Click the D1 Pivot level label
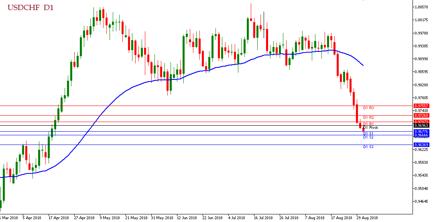Image resolution: width=433 pixels, height=222 pixels. [370, 127]
